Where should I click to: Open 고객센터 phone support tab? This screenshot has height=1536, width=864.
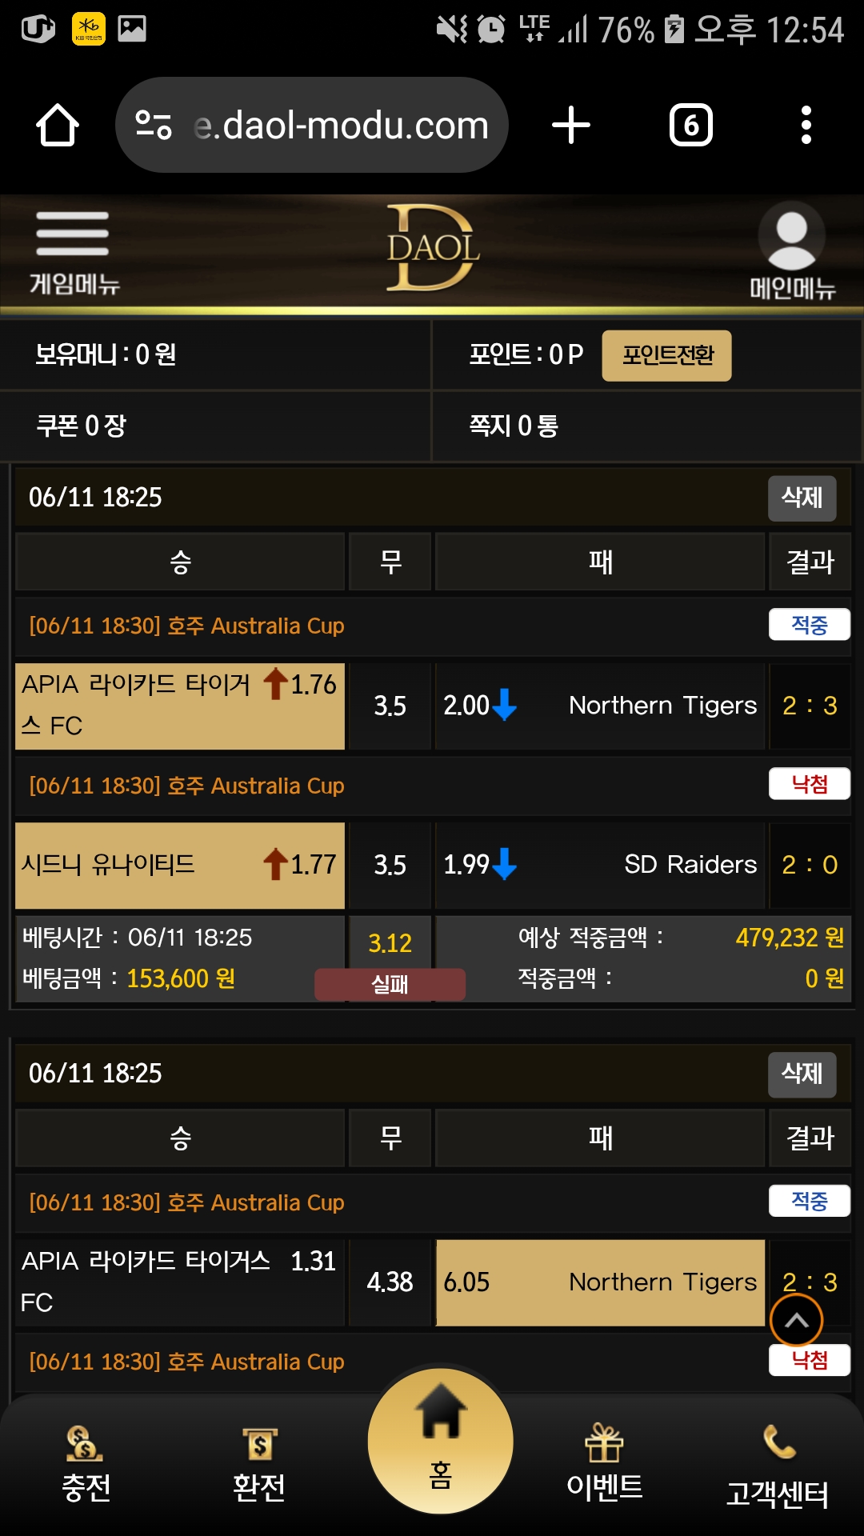pyautogui.click(x=778, y=1467)
